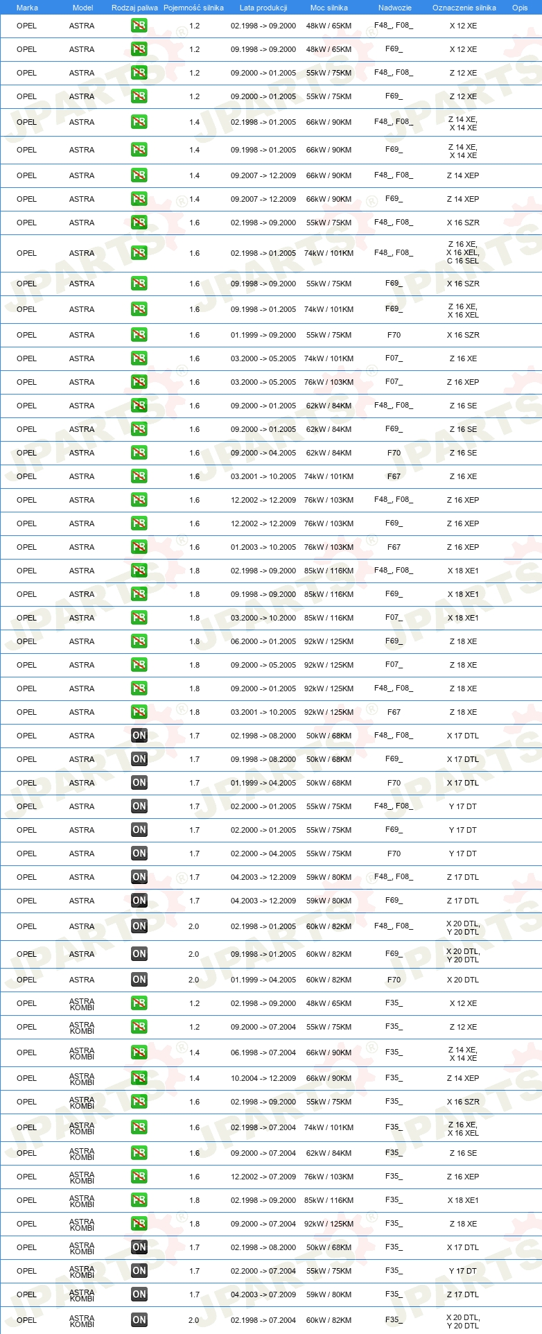Select the date range 01.2003 -> 10.2005
The image size is (542, 1334).
(263, 547)
